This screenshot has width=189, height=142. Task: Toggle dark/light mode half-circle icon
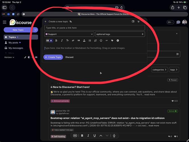pyautogui.click(x=29, y=57)
